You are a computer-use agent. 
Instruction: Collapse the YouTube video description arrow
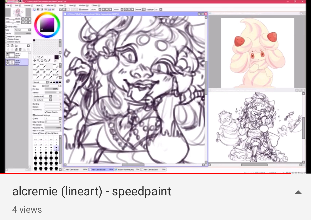tap(298, 192)
